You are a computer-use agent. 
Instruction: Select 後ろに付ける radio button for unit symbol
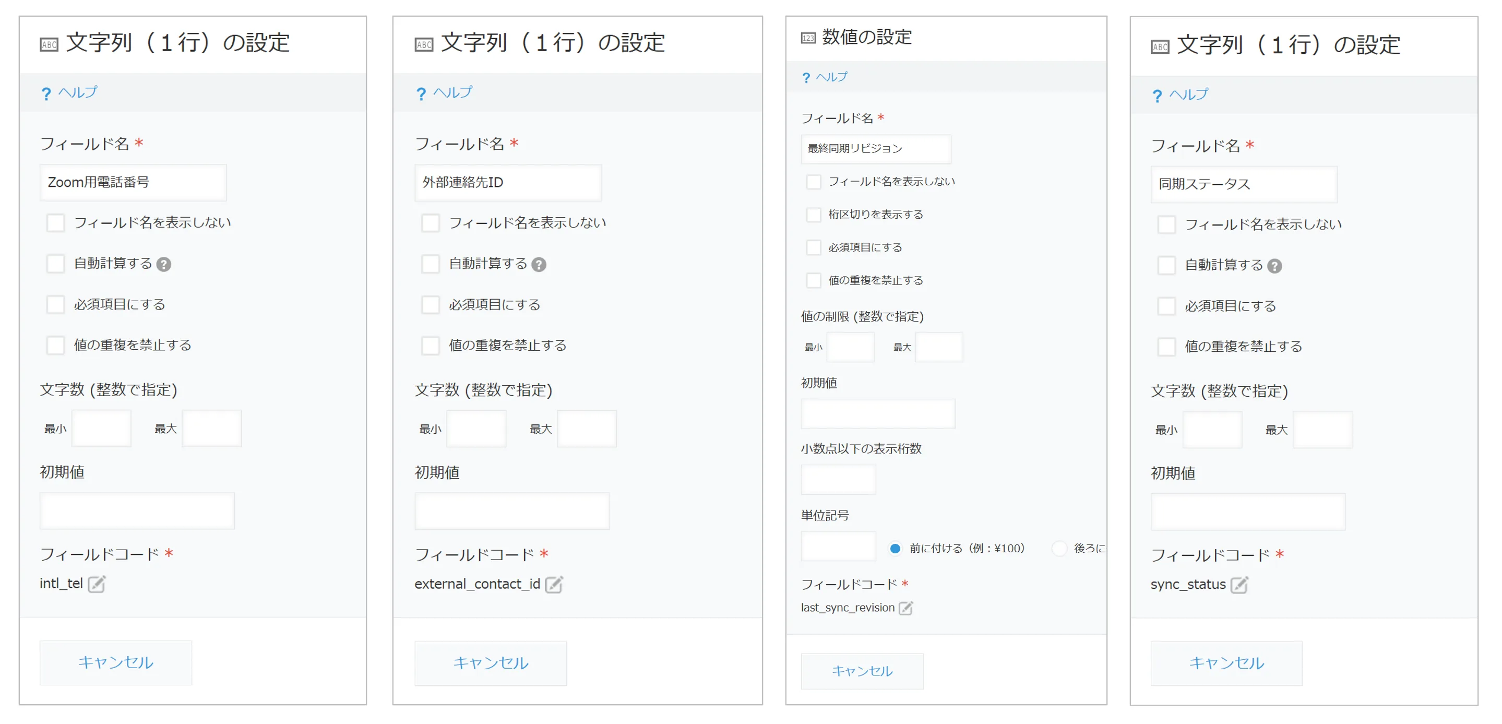1059,549
